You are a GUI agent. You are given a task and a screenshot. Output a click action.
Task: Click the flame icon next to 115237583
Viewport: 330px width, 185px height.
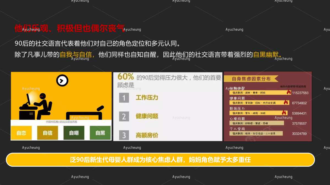[288, 93]
